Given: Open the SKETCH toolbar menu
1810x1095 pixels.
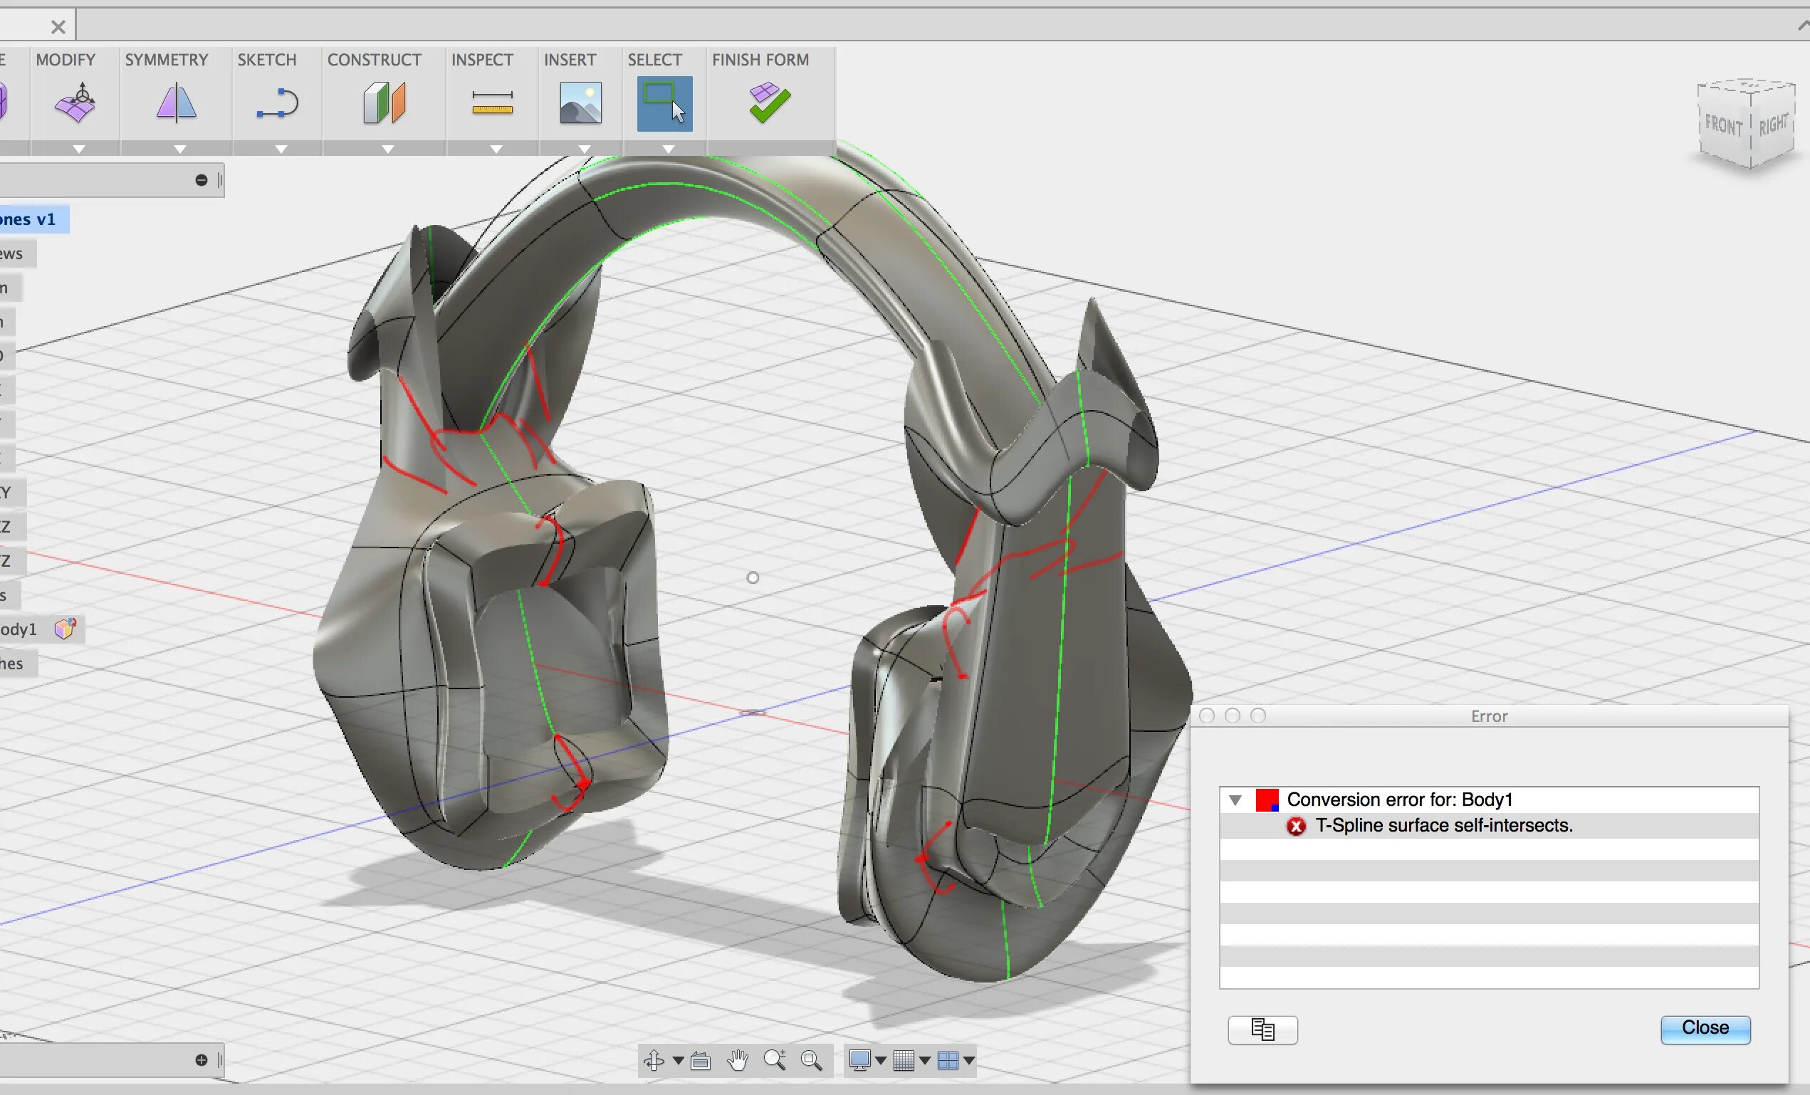Looking at the screenshot, I should (x=266, y=60).
